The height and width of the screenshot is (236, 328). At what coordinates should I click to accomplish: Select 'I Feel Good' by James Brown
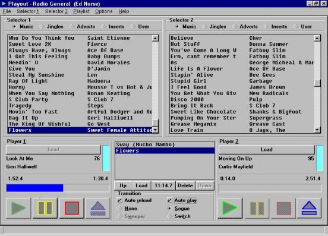[x=242, y=87]
